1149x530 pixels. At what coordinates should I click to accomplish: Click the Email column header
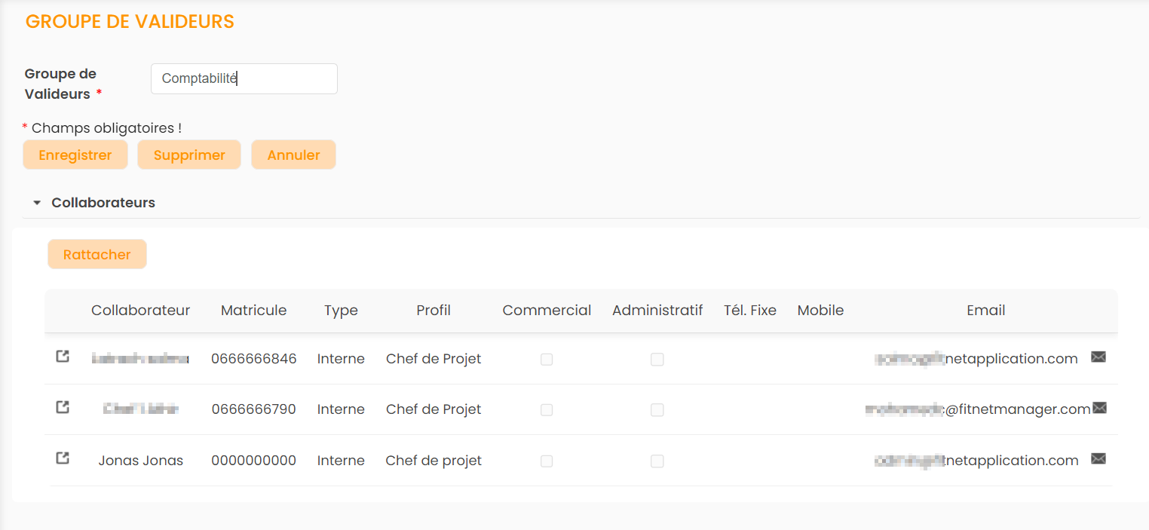(x=985, y=311)
